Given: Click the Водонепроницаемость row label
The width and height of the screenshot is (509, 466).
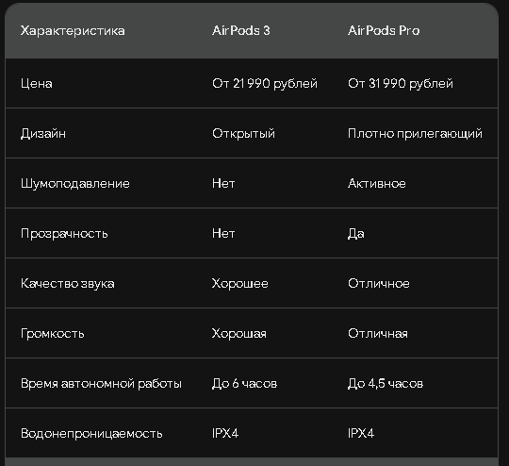Looking at the screenshot, I should 91,434.
